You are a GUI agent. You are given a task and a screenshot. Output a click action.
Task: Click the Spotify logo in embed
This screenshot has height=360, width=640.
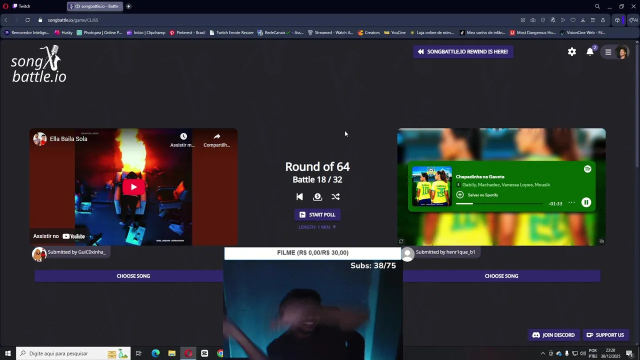587,169
